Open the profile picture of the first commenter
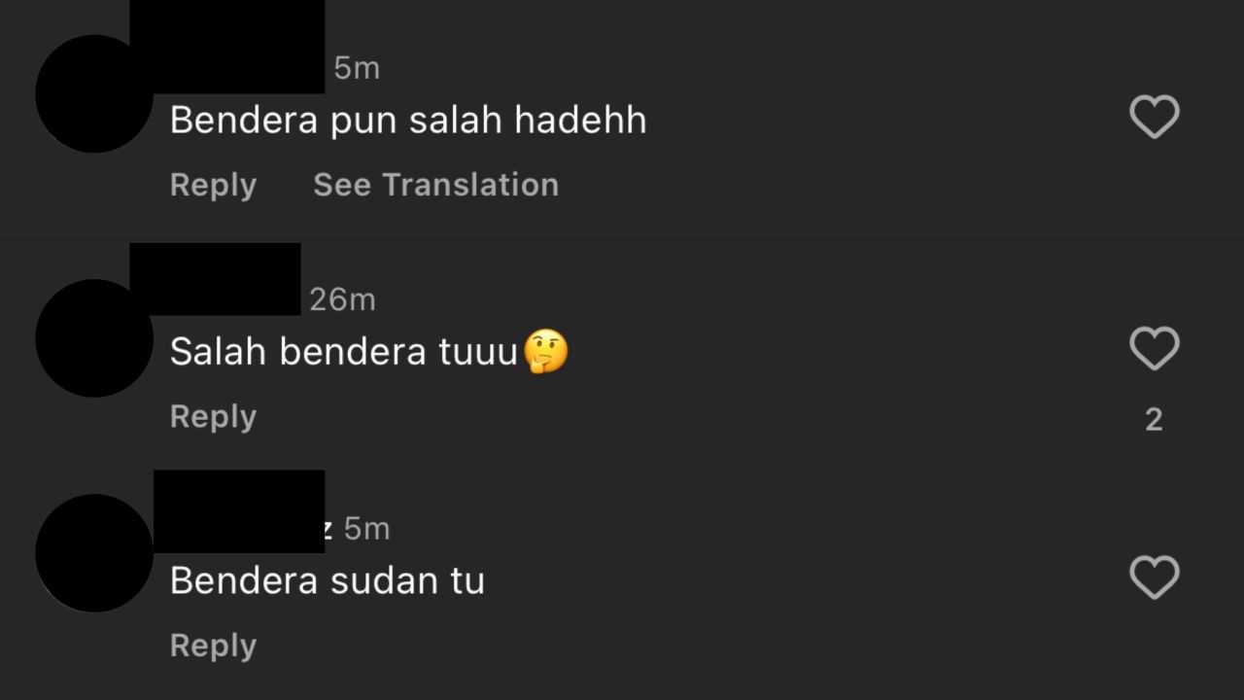 [x=94, y=93]
